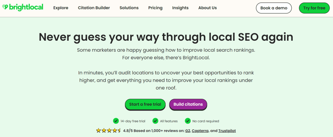Click Start a free trial button
333x137 pixels.
click(x=145, y=104)
